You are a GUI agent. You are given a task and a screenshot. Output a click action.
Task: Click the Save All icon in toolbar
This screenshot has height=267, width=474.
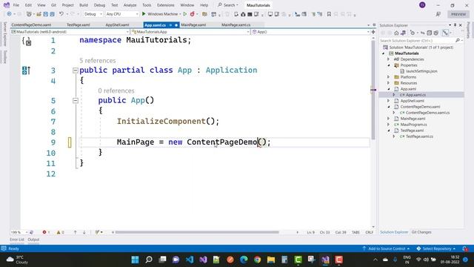click(52, 14)
